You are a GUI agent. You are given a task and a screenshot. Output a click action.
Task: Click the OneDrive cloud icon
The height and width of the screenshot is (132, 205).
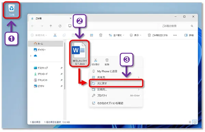coord(35,56)
